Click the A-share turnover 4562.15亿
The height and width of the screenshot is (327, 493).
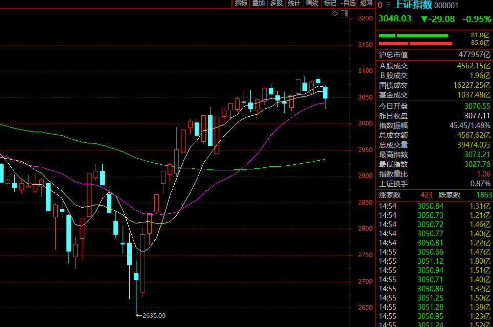[x=474, y=66]
